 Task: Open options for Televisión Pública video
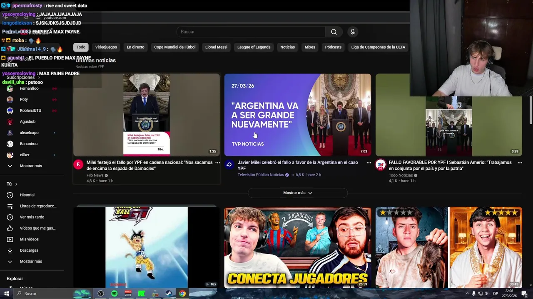tap(369, 163)
